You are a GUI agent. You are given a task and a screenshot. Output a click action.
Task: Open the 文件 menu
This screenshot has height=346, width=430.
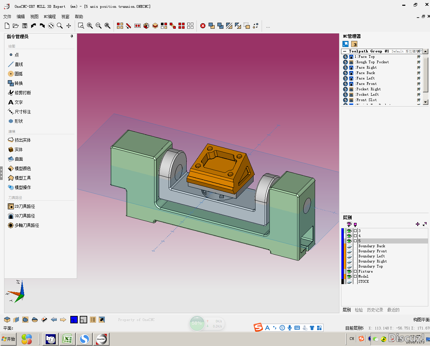pyautogui.click(x=7, y=17)
